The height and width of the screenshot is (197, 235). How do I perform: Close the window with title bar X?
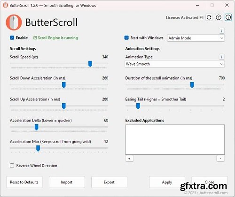pos(227,5)
